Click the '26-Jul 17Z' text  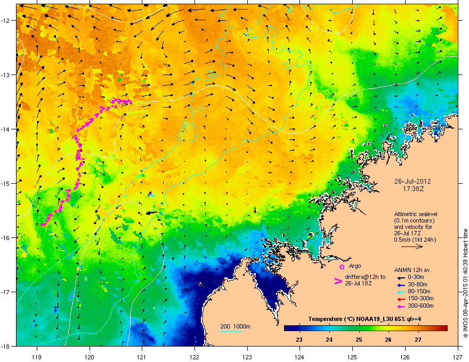[x=408, y=234]
